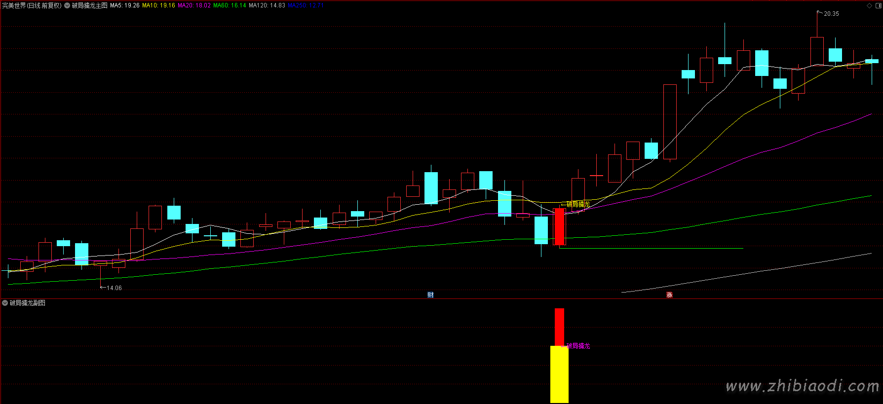Click the yellow 破局擒龙 signal label on main chart
The height and width of the screenshot is (404, 883).
click(x=578, y=204)
